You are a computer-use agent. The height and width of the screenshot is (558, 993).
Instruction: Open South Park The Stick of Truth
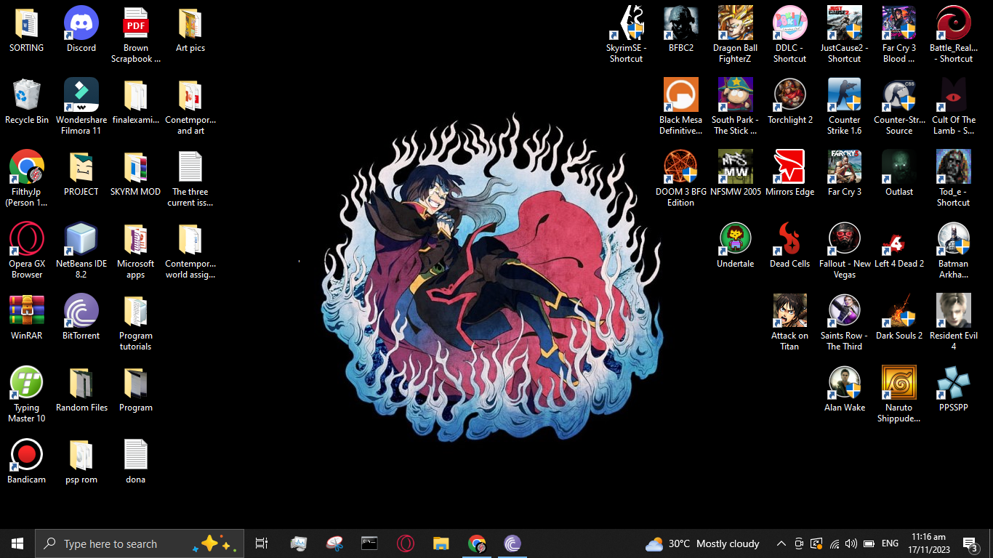coord(736,106)
